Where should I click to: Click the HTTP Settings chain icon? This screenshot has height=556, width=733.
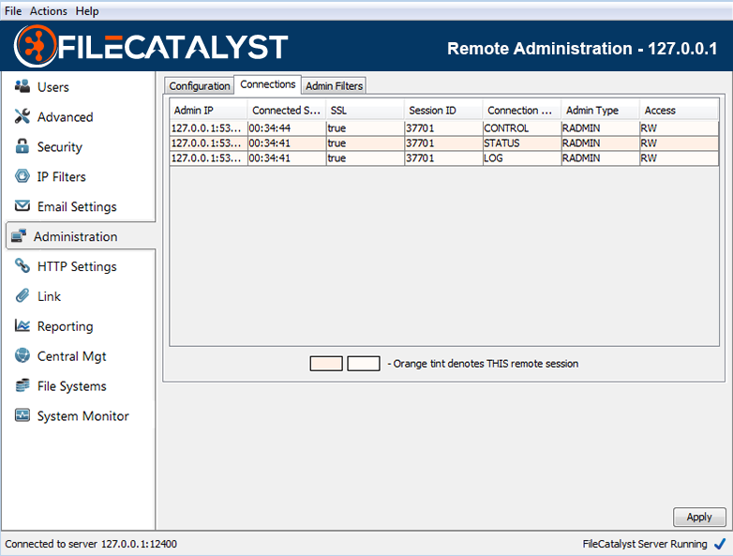(x=22, y=265)
